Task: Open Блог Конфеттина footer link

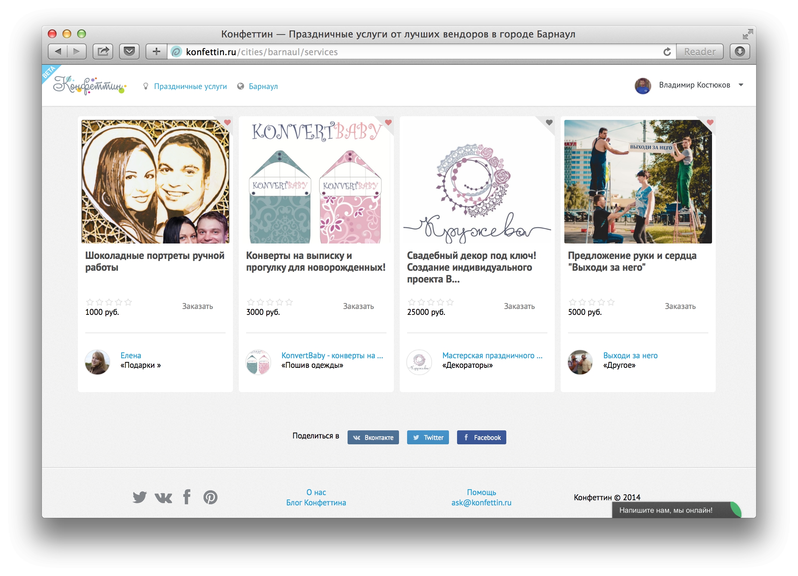Action: click(x=316, y=503)
